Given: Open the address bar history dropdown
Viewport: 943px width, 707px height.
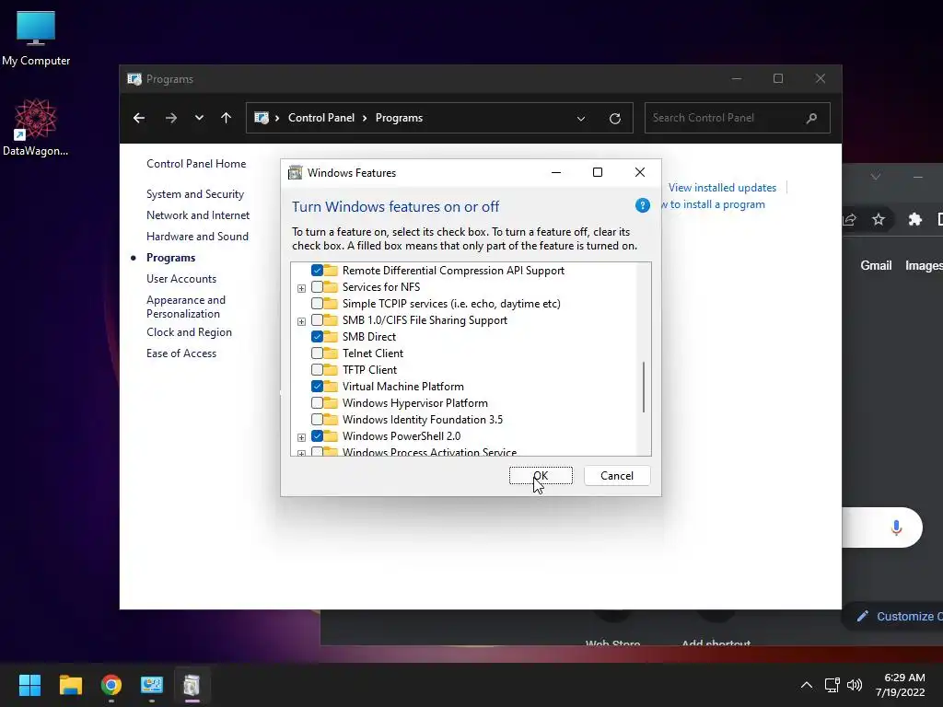Looking at the screenshot, I should pos(581,119).
